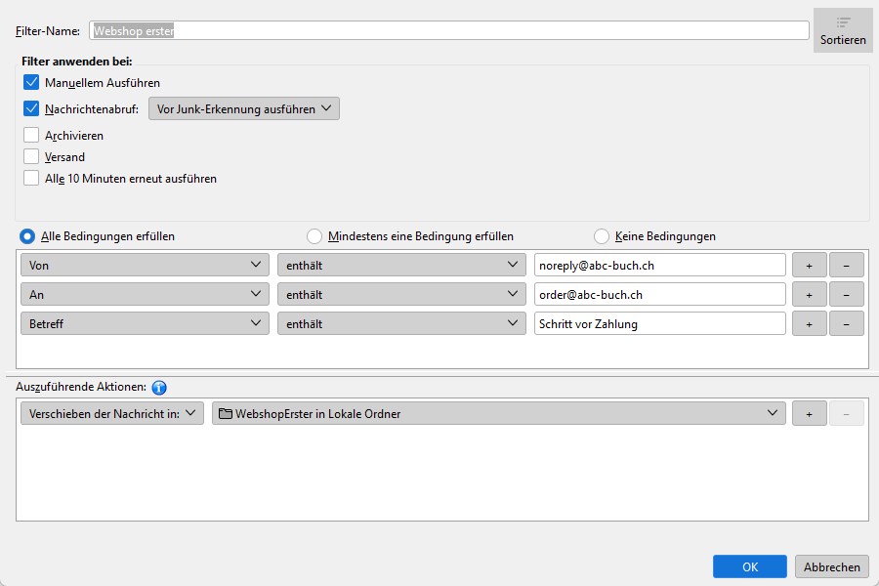Add another action with plus button

coord(809,413)
